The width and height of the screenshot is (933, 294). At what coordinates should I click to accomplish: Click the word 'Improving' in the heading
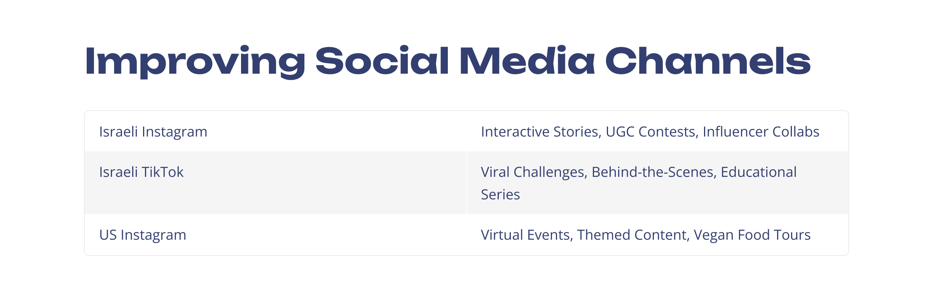(x=196, y=62)
